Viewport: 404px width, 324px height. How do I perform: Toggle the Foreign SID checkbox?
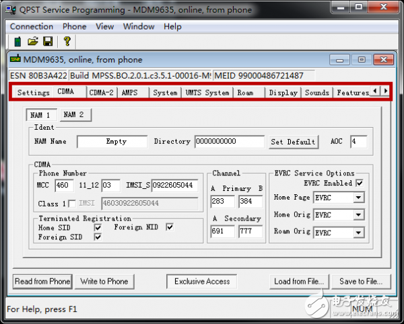point(98,237)
